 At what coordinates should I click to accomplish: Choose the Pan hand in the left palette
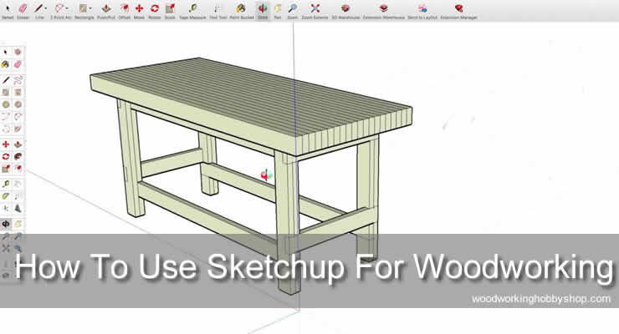pos(18,224)
